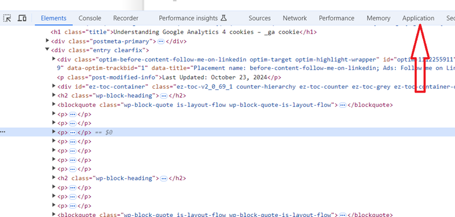Click the text "Last Updated: October 23, 2024"
This screenshot has height=217, width=455.
(x=215, y=78)
